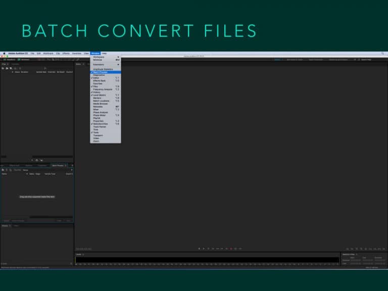
Task: Open the Multitrack menu
Action: coord(48,53)
